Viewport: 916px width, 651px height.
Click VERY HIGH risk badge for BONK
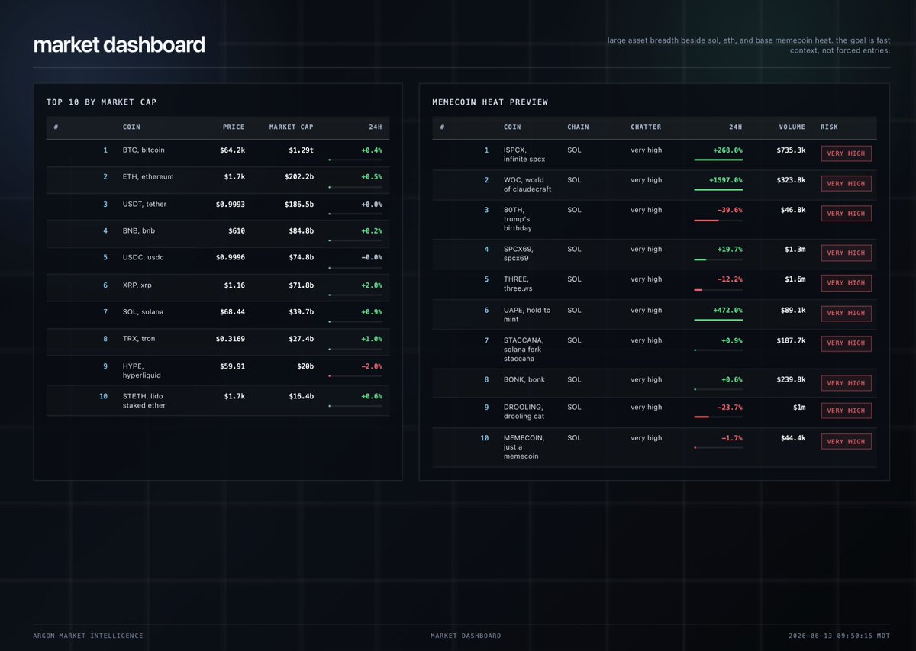pyautogui.click(x=846, y=383)
